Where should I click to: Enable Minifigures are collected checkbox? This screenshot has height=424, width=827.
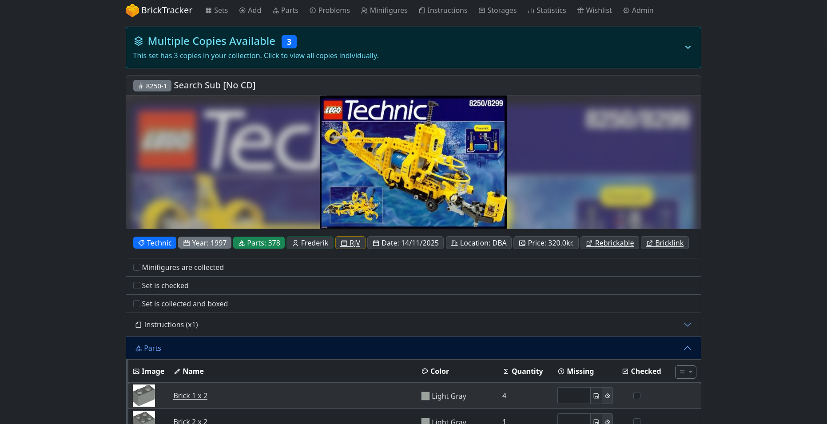(x=137, y=267)
